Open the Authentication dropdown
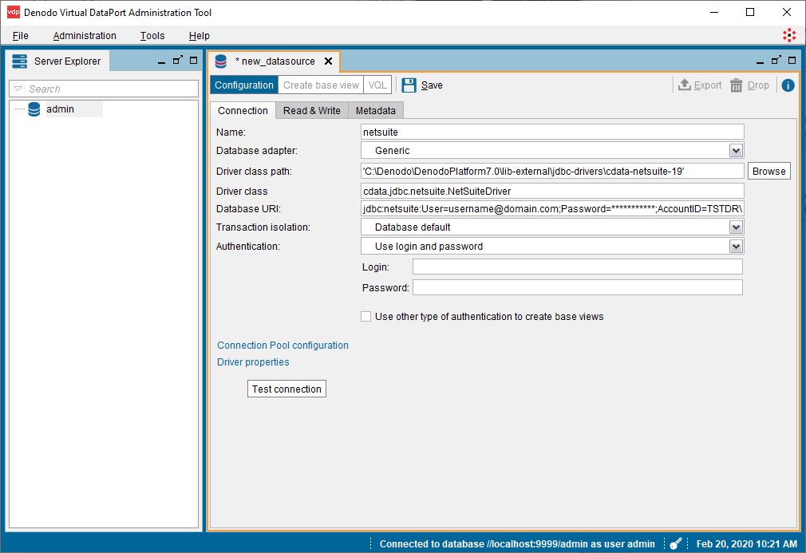This screenshot has width=806, height=553. point(736,247)
